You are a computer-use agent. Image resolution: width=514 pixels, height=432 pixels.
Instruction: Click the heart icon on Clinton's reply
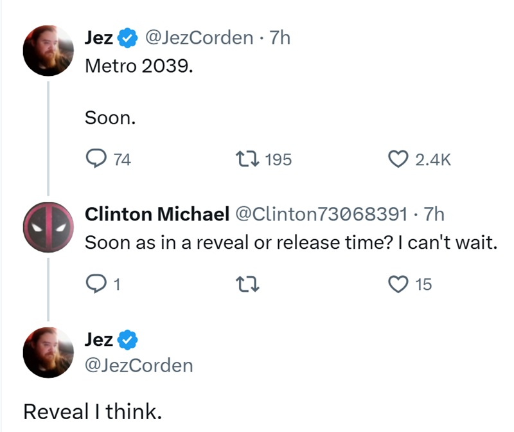398,285
